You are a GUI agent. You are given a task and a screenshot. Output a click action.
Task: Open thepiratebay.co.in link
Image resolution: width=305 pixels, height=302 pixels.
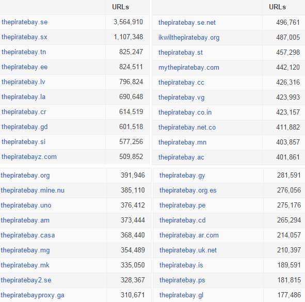(185, 113)
